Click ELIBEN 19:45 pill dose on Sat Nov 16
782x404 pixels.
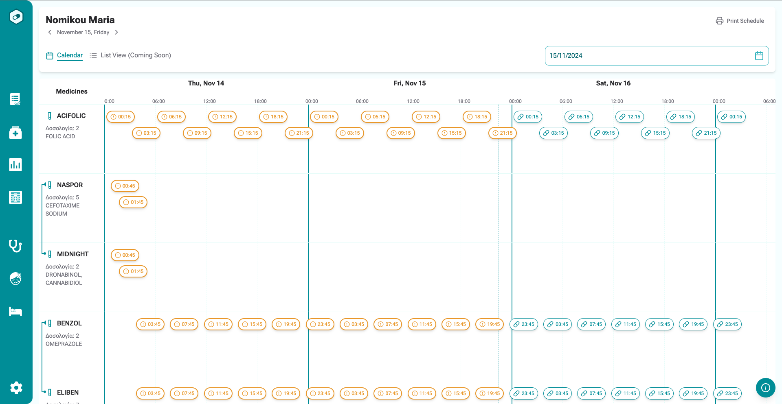[x=693, y=393]
